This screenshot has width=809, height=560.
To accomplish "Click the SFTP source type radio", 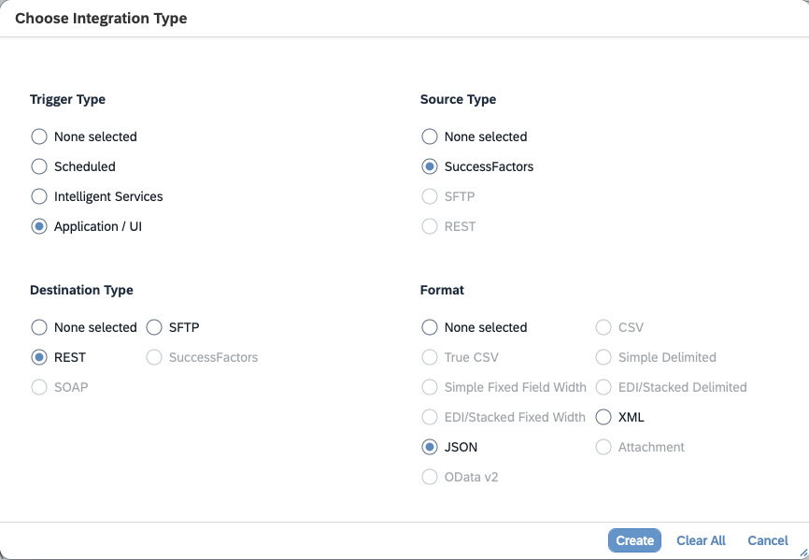I will 430,196.
